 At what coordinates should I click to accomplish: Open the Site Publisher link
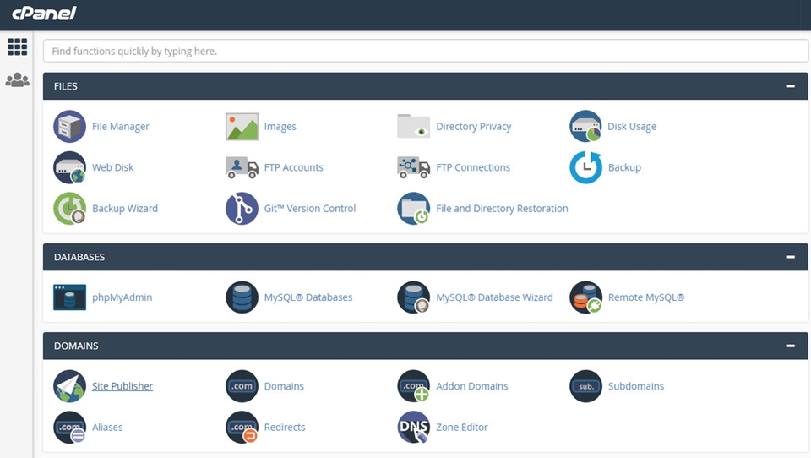tap(122, 386)
